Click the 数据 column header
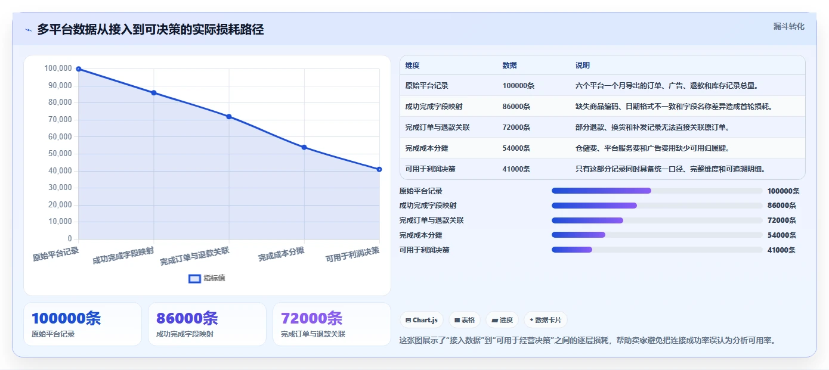Image resolution: width=829 pixels, height=370 pixels. click(509, 66)
